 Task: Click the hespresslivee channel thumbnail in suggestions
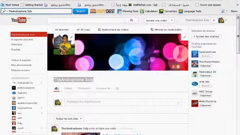point(195,54)
